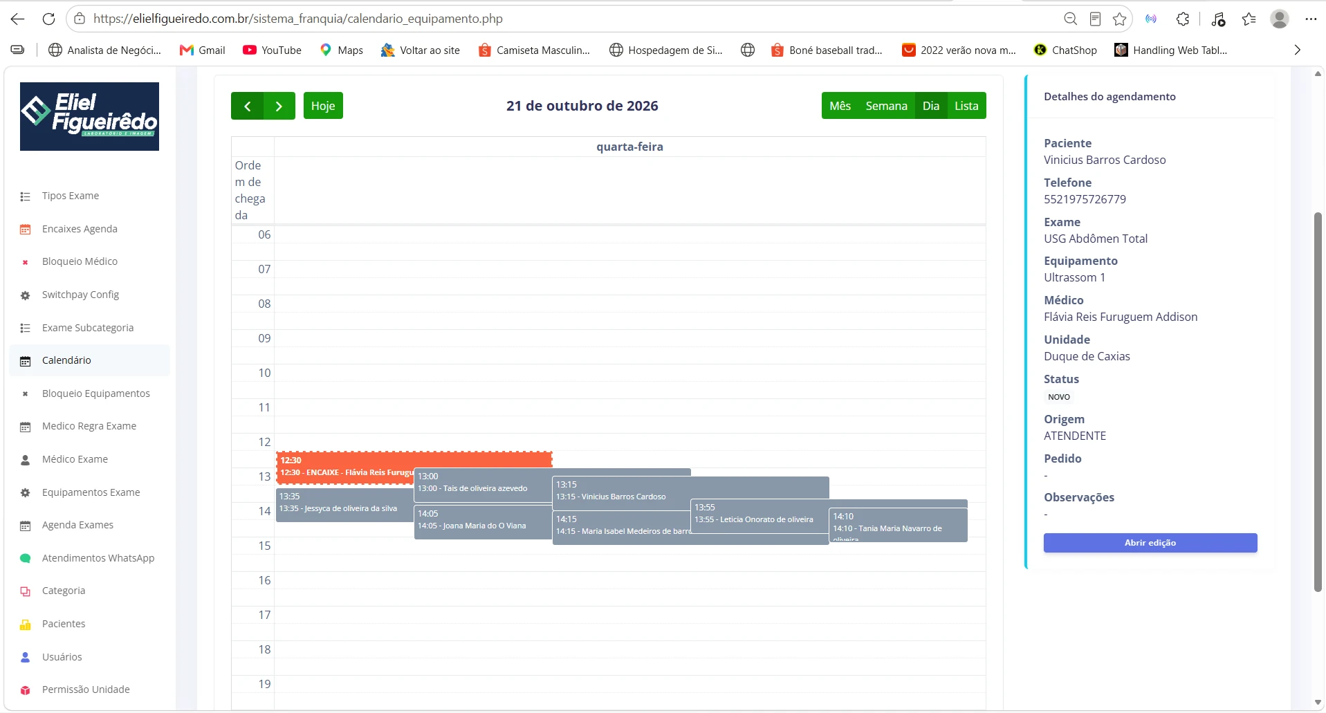
Task: Click the phone number 5521975726779
Action: [1085, 199]
